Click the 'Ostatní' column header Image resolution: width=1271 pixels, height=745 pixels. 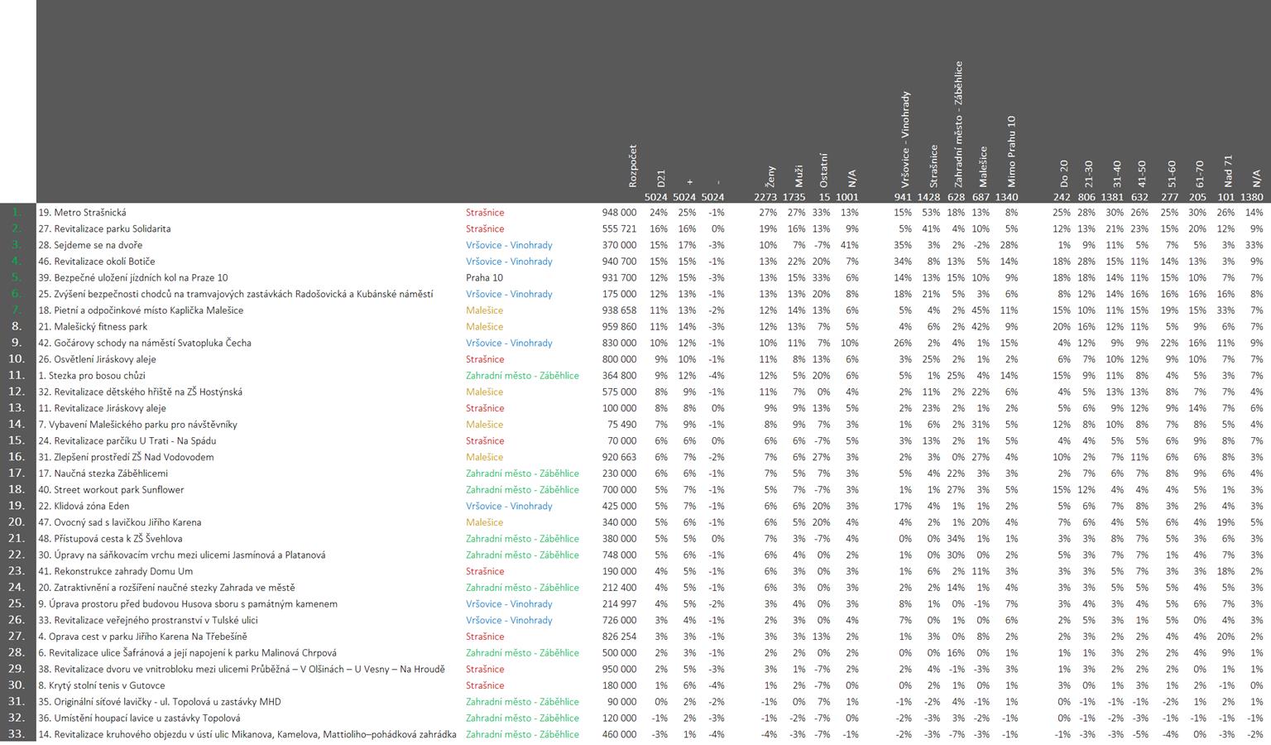(824, 170)
